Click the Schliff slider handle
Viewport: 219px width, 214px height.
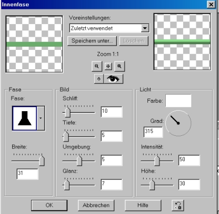tap(67, 112)
